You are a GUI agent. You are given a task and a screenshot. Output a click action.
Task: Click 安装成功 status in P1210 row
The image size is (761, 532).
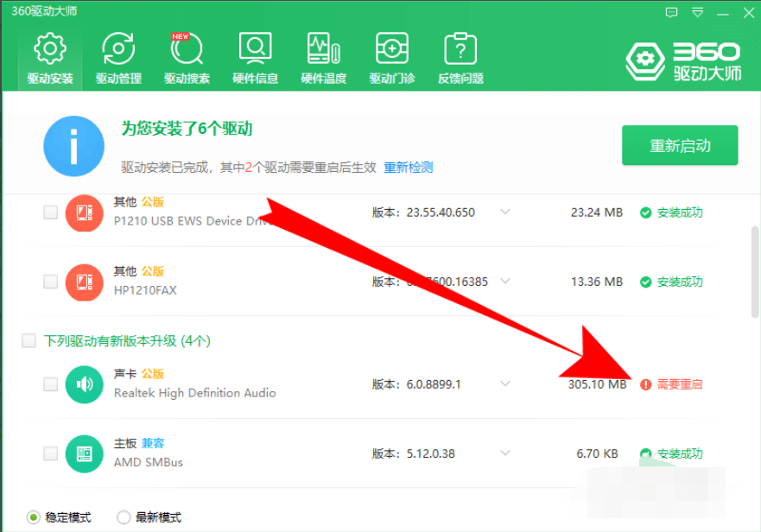click(x=680, y=212)
